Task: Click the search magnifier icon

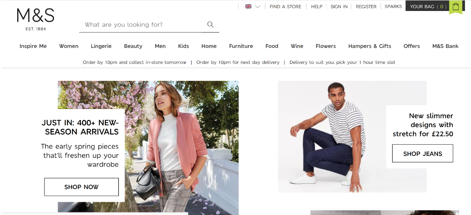Action: 210,25
